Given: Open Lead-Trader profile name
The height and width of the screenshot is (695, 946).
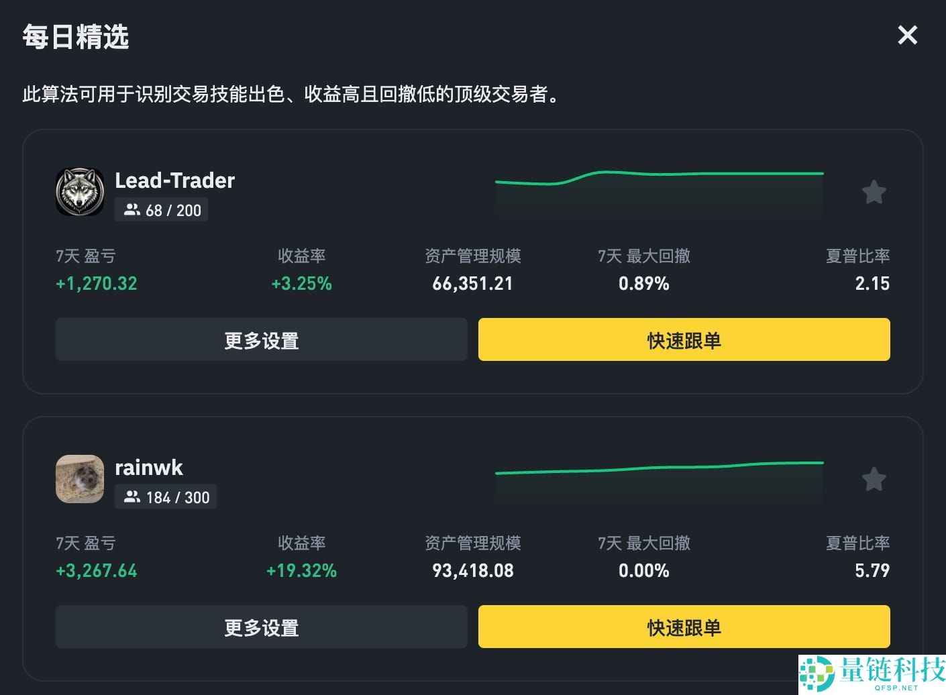Looking at the screenshot, I should 174,180.
